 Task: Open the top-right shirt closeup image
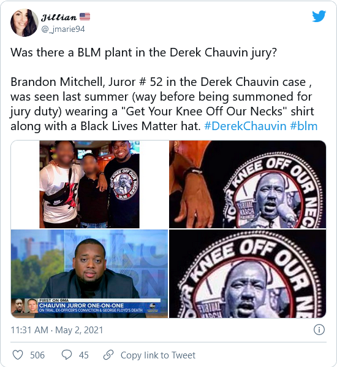[248, 185]
